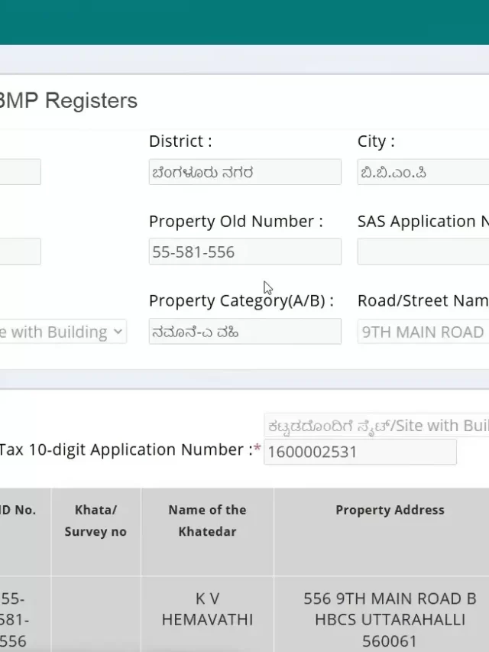Click the City field showing ಬಿ.ಬಿ.ಎಂ.ಪಿ
Screen dimensions: 489x652
[x=423, y=172]
